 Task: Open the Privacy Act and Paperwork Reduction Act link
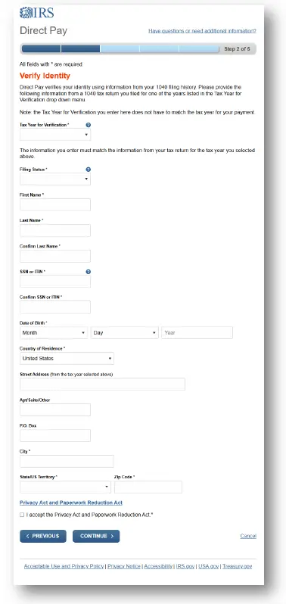[x=71, y=503]
